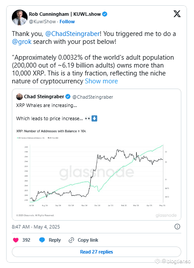
Task: Click the Rob Cunningham | KUWL.show name
Action: pos(65,14)
